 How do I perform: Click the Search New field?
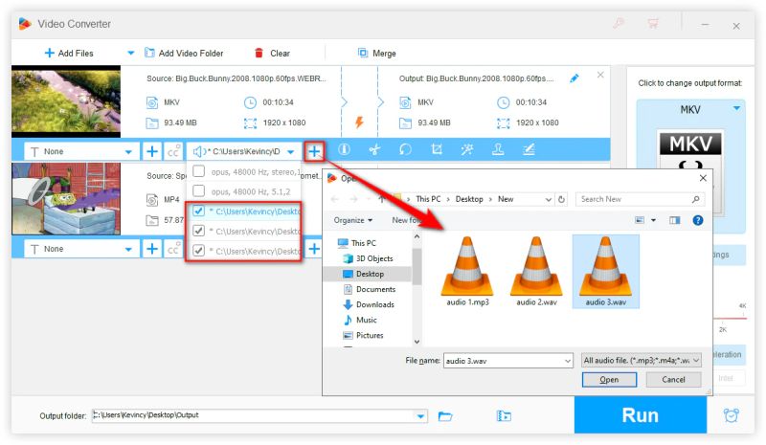pyautogui.click(x=640, y=199)
